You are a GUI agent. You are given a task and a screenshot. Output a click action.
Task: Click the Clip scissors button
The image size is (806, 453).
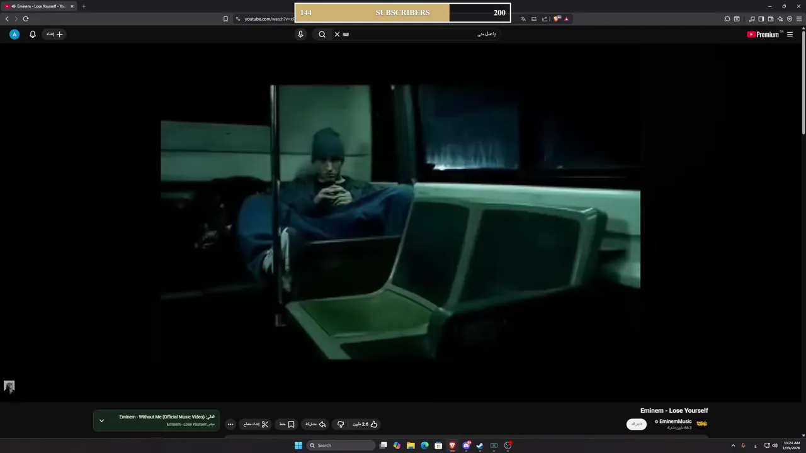[x=256, y=424]
